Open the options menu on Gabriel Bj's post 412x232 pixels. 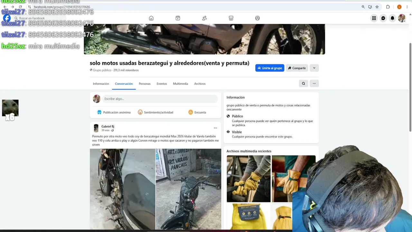point(215,128)
